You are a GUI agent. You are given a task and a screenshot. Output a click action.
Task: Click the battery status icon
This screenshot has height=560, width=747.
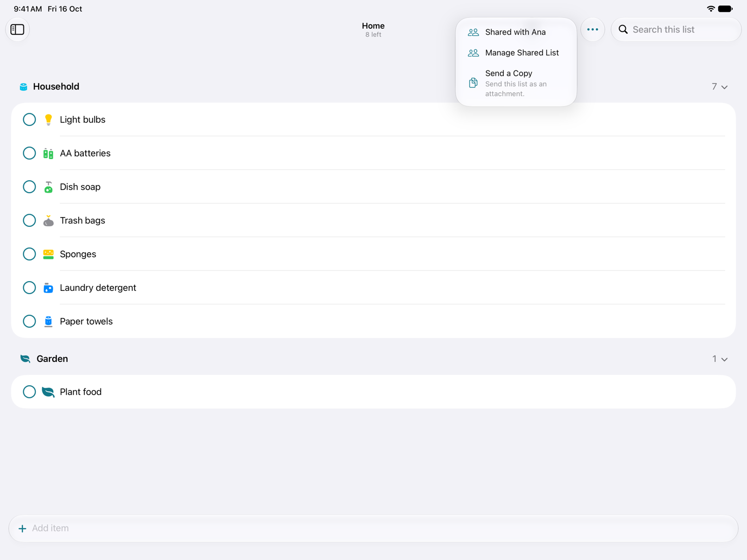click(725, 9)
